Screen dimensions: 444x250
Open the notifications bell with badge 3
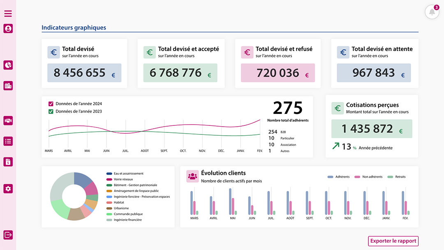tap(432, 12)
